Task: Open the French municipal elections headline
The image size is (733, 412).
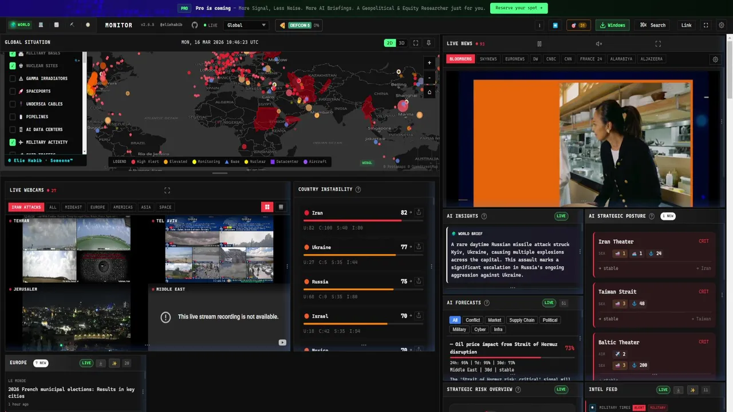Action: 72,393
